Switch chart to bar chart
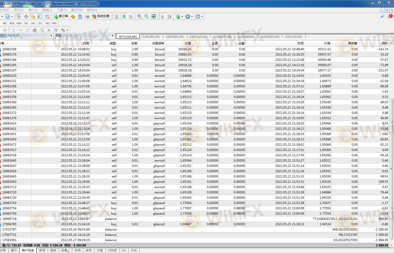 [x=117, y=16]
